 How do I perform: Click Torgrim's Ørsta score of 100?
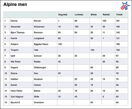coord(92,50)
